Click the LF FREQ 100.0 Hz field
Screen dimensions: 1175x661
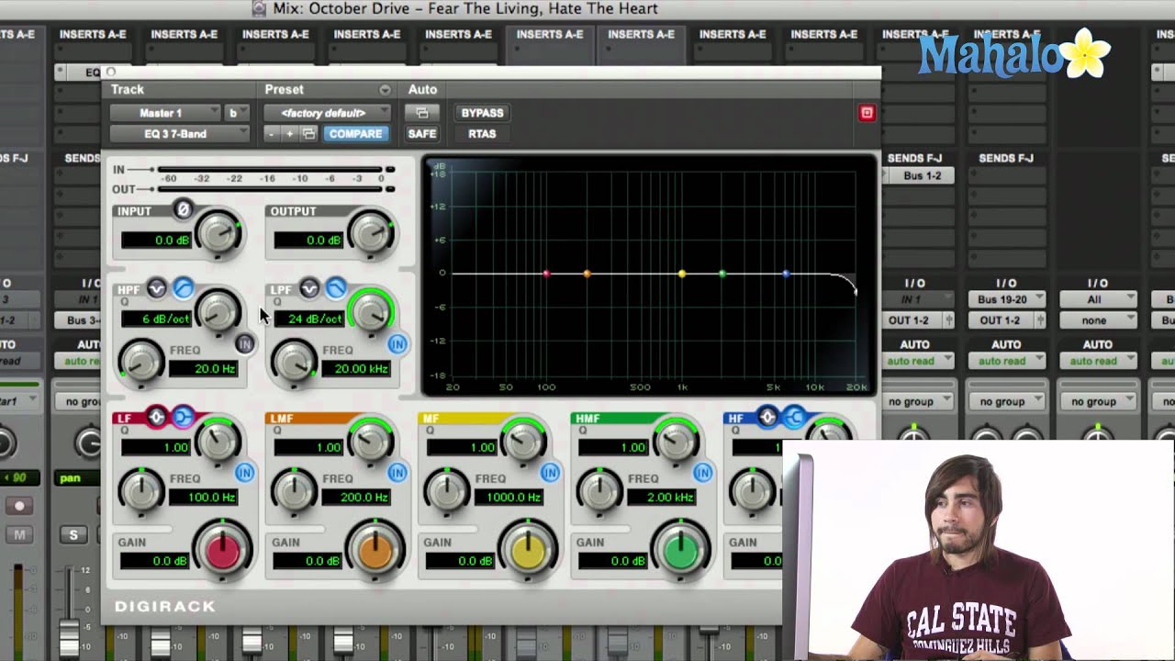point(205,498)
